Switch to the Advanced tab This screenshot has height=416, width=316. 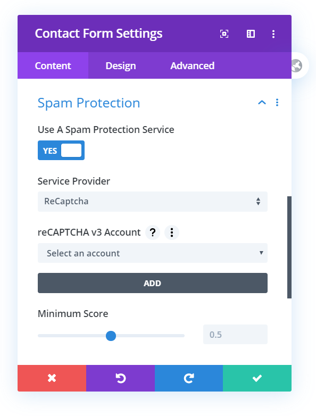(193, 65)
